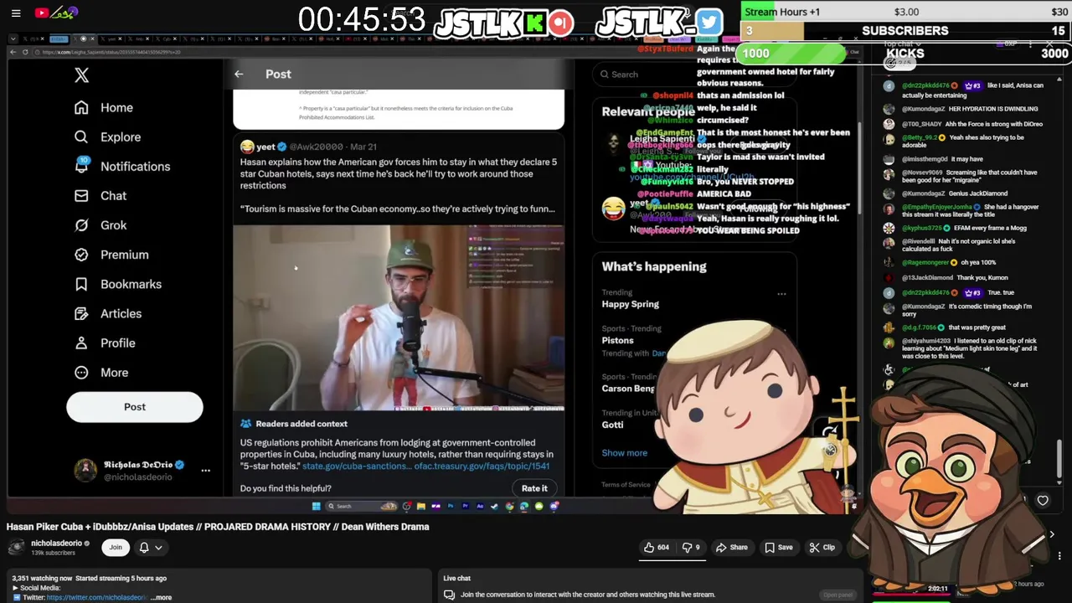Open options for Happy Spring trend
This screenshot has width=1072, height=603.
[781, 294]
